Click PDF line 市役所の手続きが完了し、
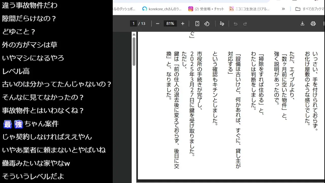 pyautogui.click(x=200, y=81)
